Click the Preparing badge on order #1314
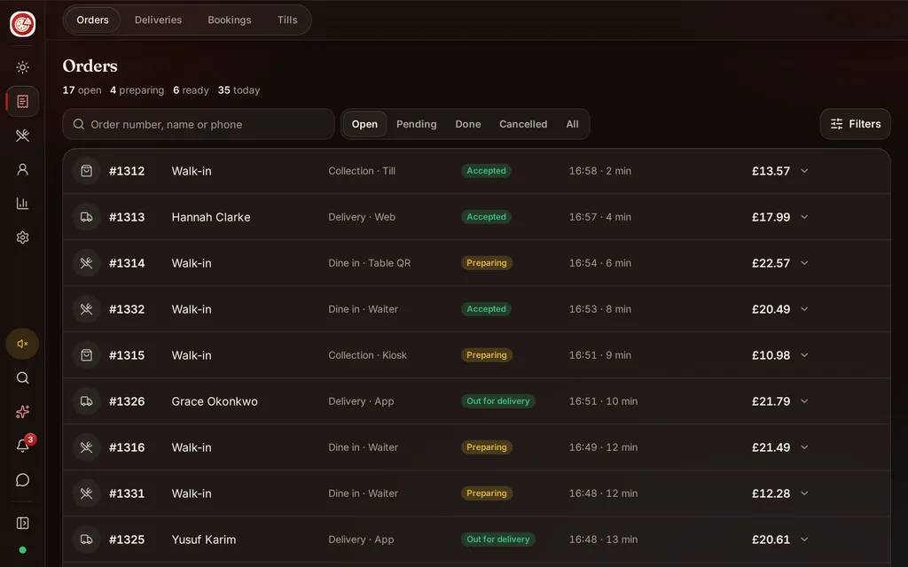 (x=487, y=263)
